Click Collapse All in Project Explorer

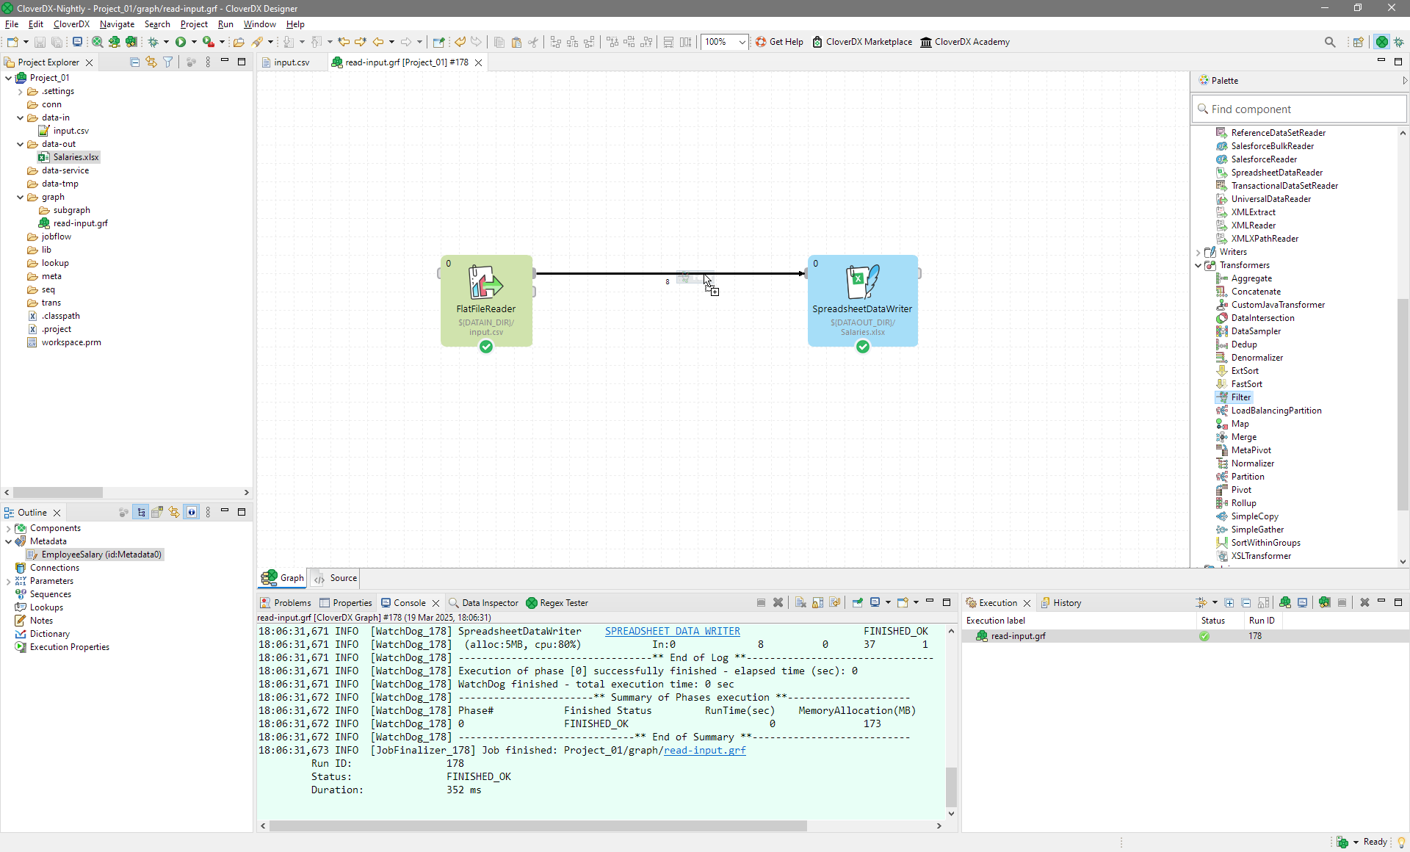pyautogui.click(x=134, y=62)
